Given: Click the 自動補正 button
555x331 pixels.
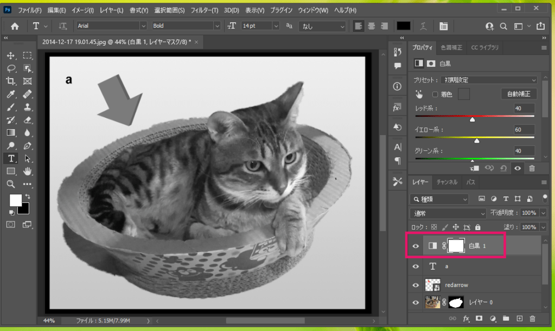Looking at the screenshot, I should (x=518, y=94).
